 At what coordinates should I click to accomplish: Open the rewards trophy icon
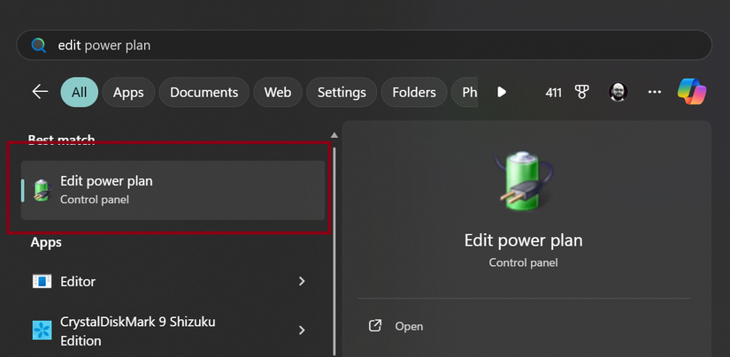pos(581,92)
